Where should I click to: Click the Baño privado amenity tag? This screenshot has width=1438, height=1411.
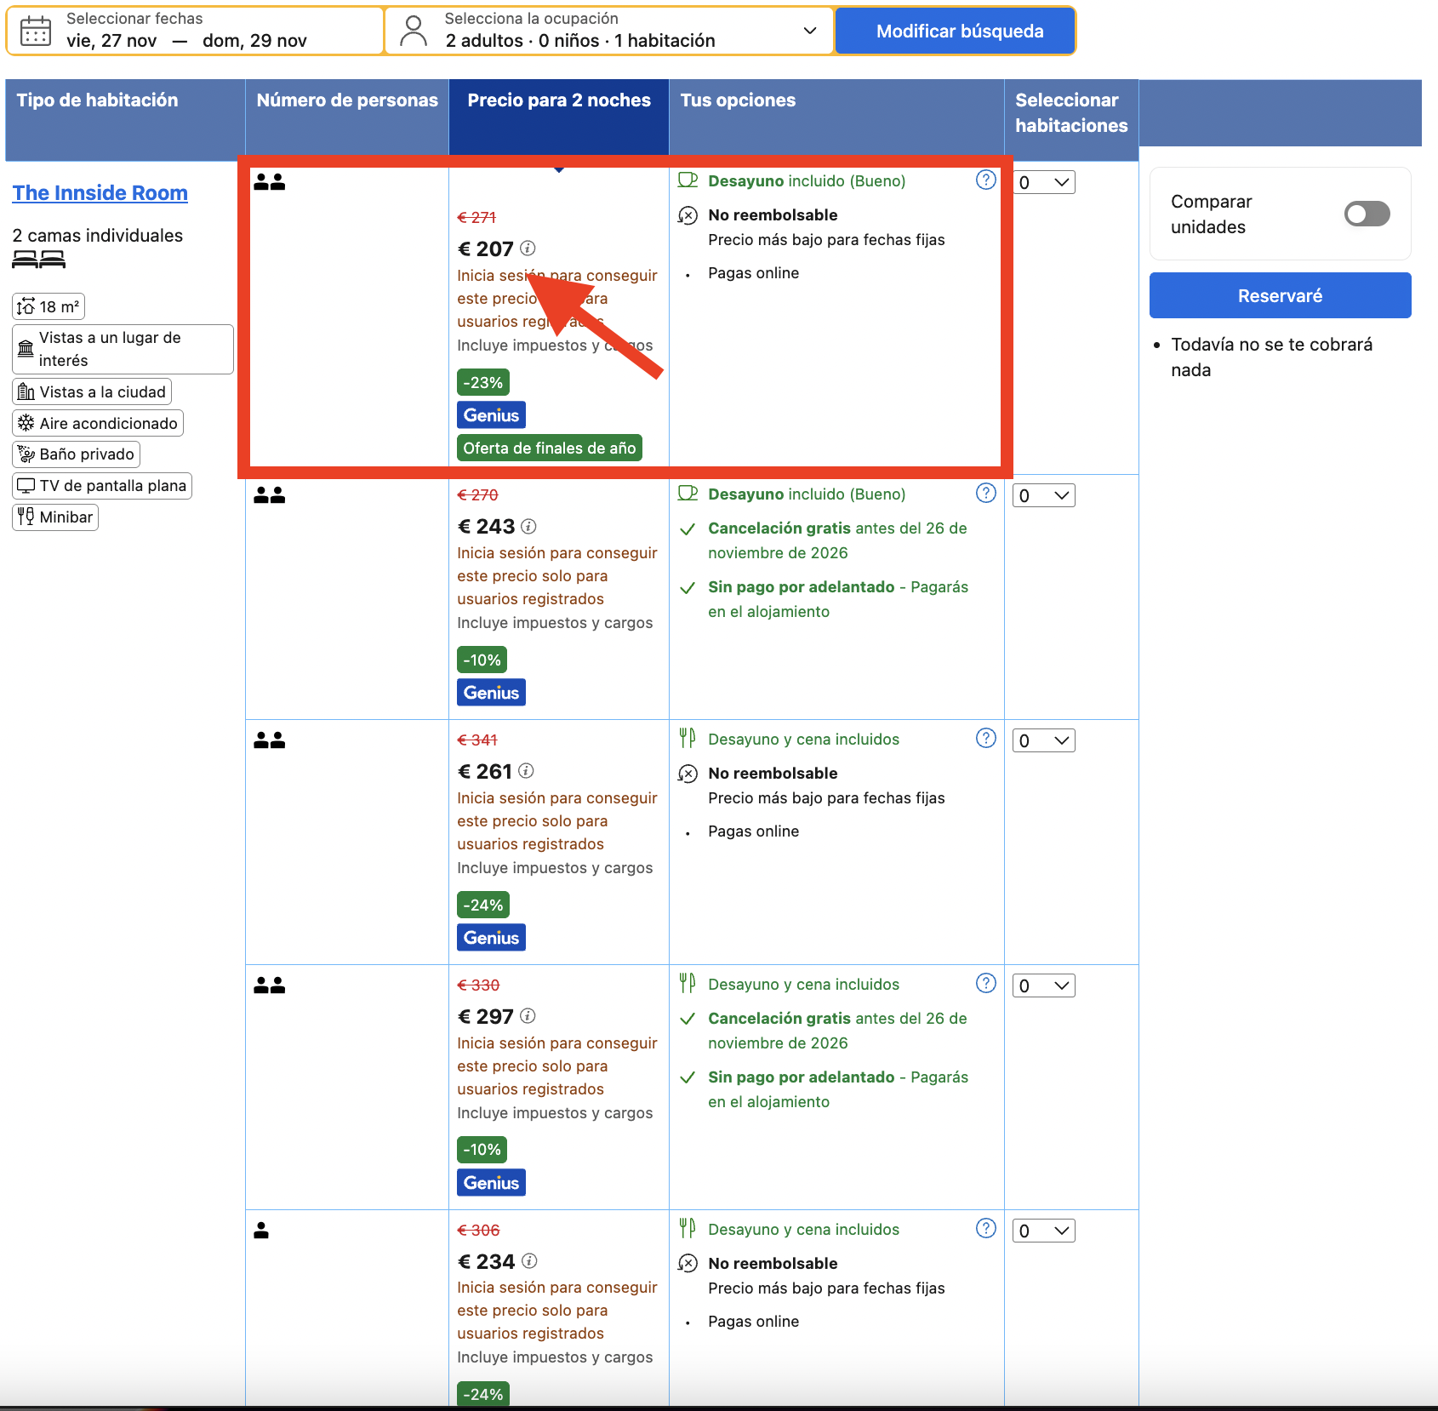click(x=76, y=454)
